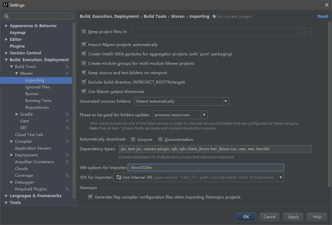
Task: Enable Keep project files in checkbox
Action: pyautogui.click(x=84, y=31)
